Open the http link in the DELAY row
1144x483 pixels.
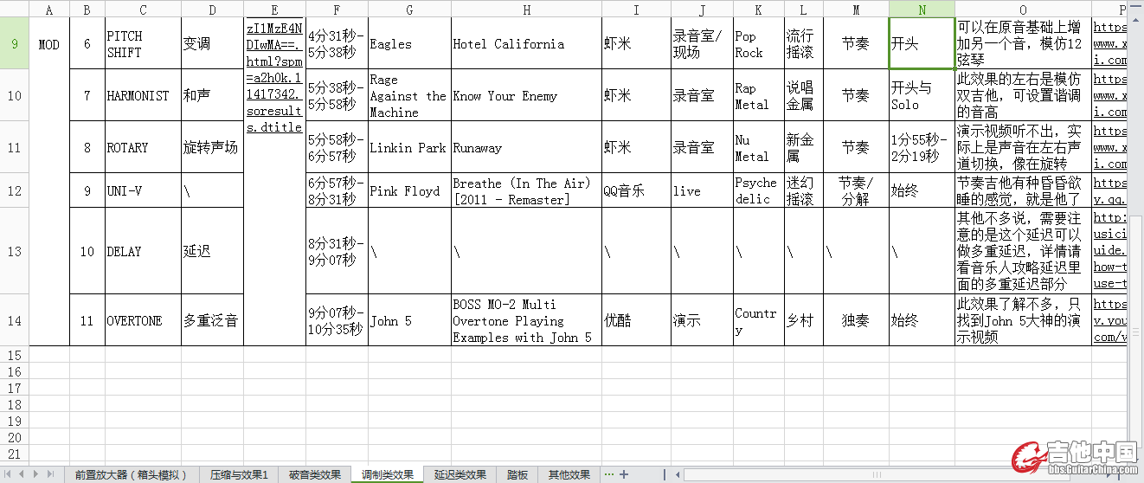click(1110, 251)
